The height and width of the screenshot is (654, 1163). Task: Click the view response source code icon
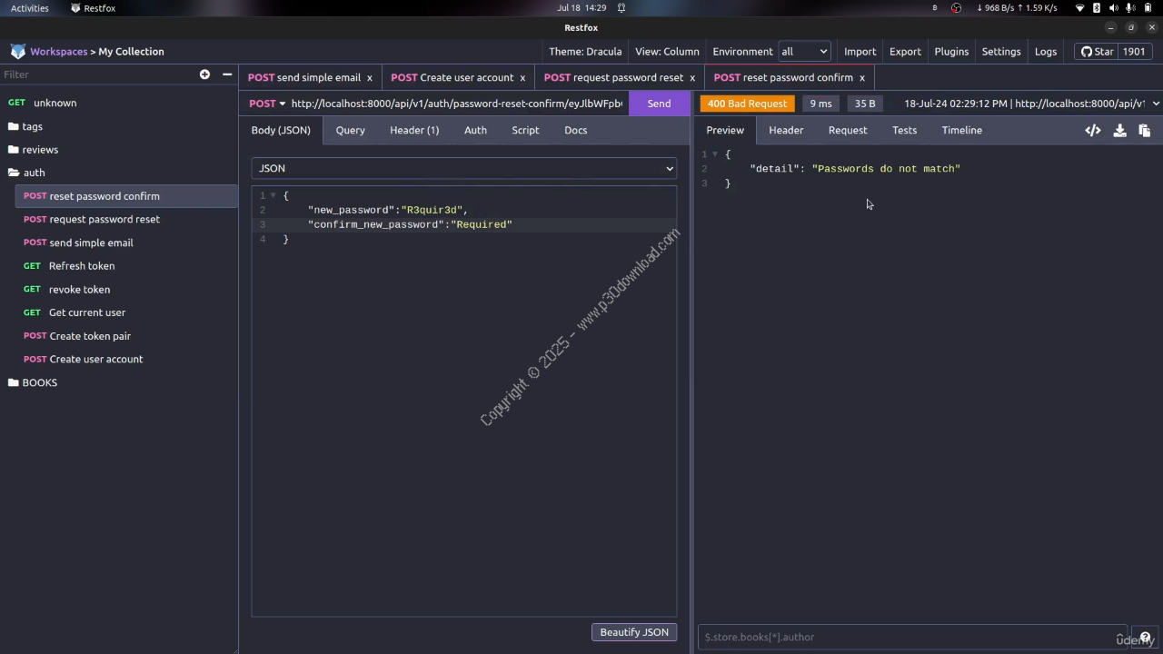pos(1093,131)
